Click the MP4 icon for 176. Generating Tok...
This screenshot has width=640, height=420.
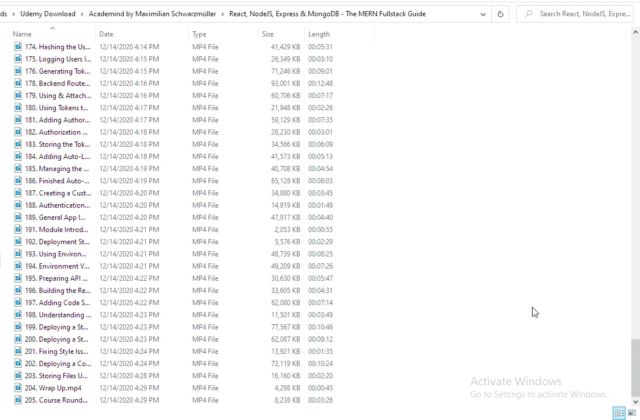pos(18,71)
